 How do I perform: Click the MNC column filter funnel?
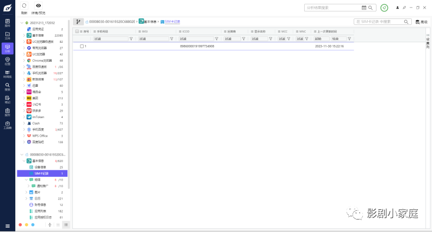[307, 38]
